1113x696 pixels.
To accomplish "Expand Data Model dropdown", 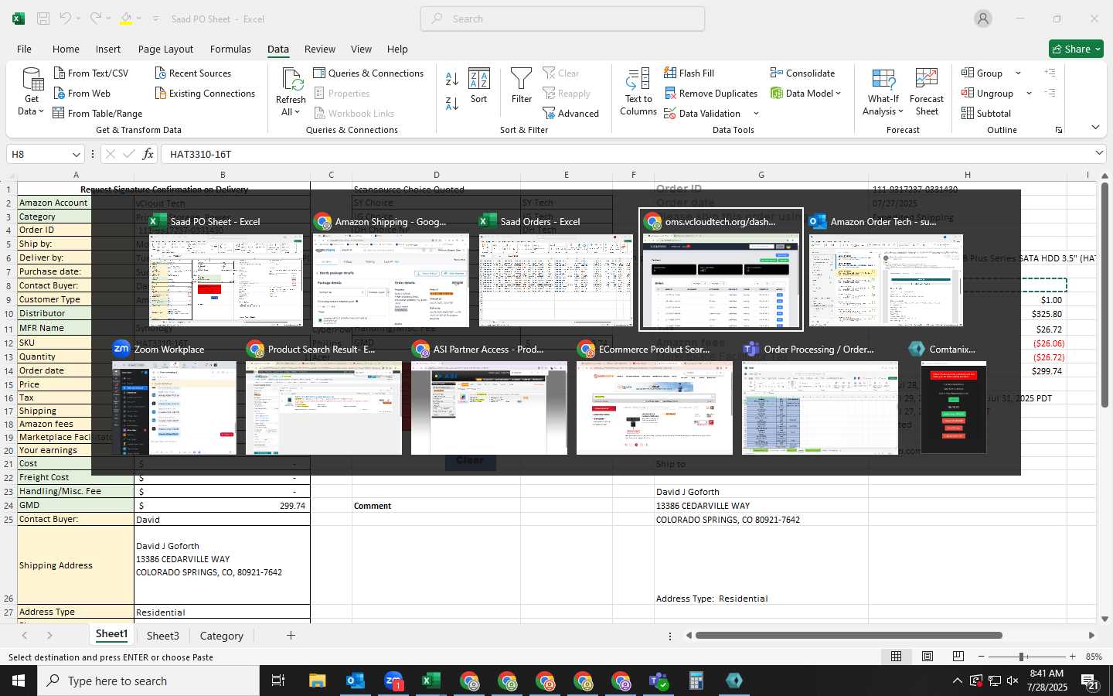I will pos(838,94).
